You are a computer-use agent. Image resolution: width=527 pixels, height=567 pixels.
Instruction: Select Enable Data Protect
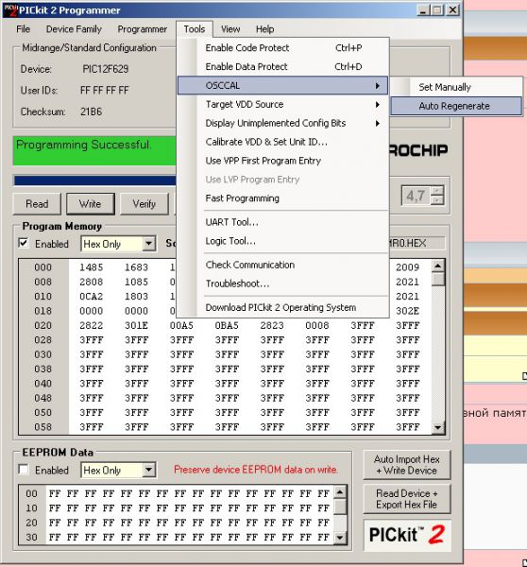[x=283, y=66]
